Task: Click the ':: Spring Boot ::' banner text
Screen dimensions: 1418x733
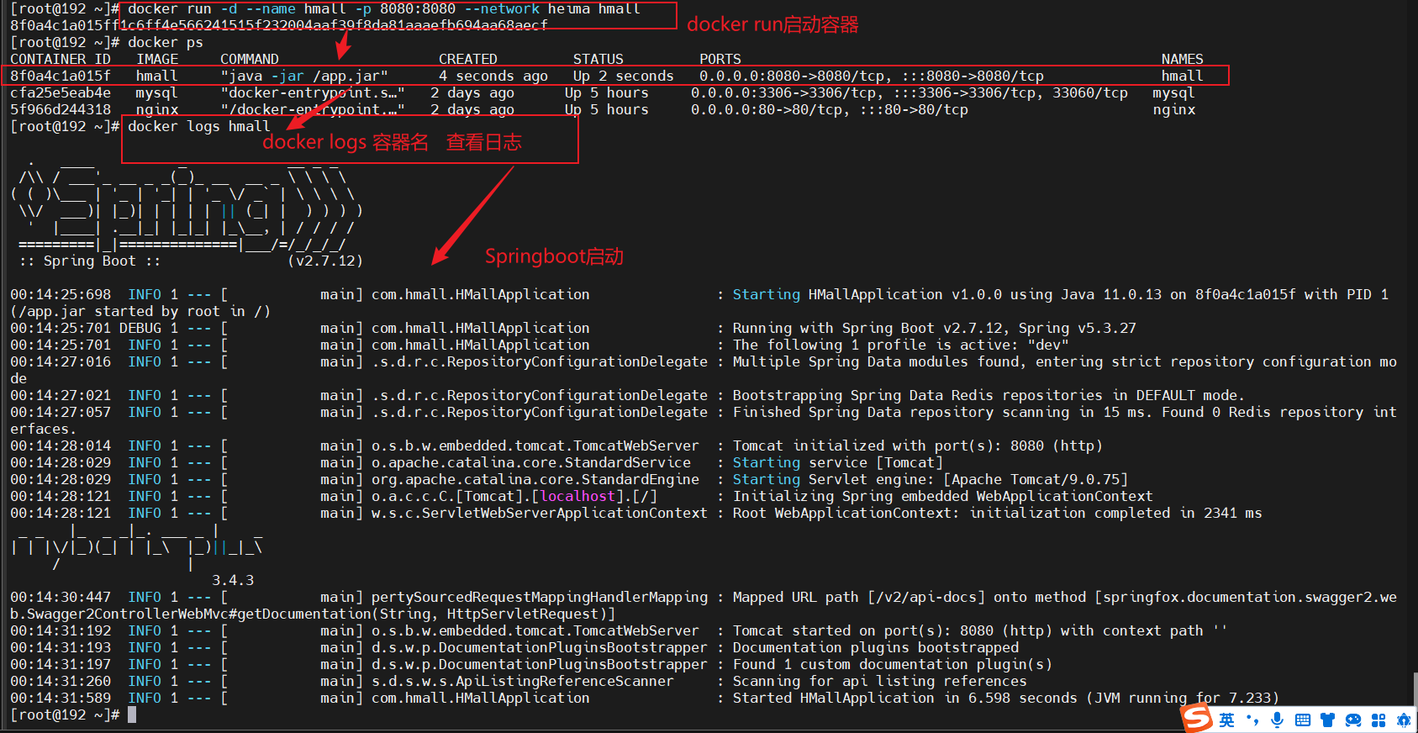Action: click(90, 261)
